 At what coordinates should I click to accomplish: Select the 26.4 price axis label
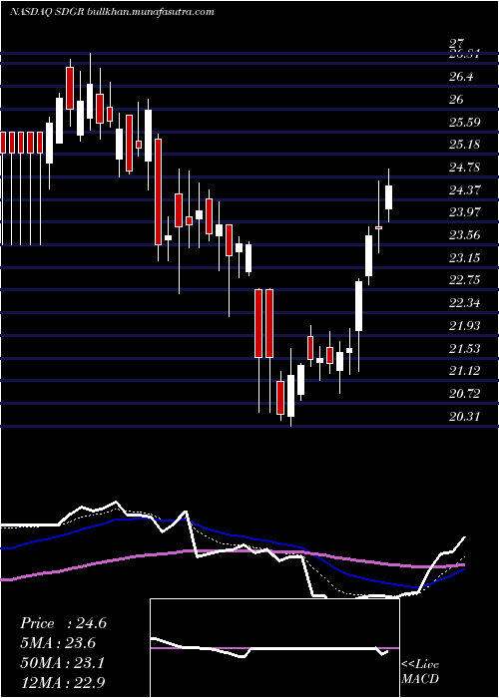pos(461,77)
